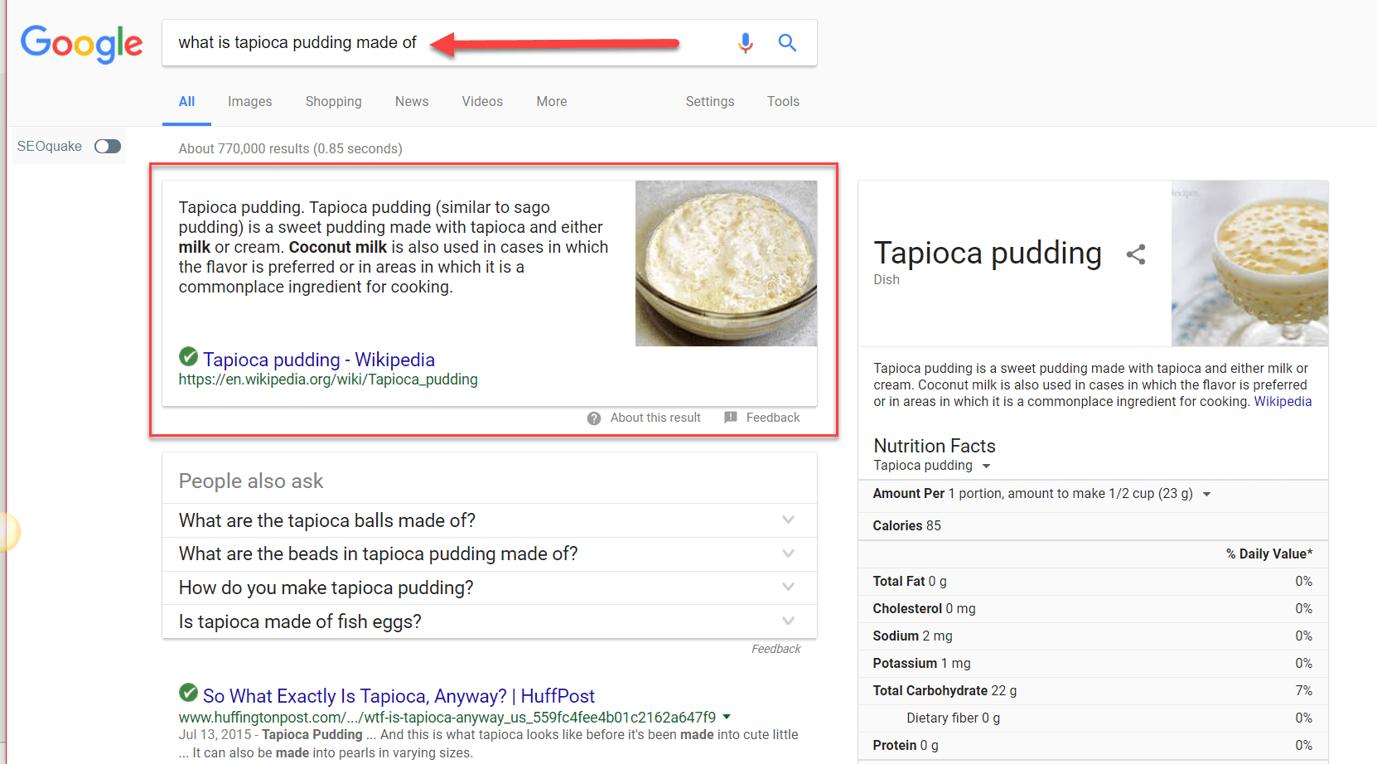Screen dimensions: 1377x764
Task: Open HuffPost URL dropdown arrow
Action: (x=727, y=717)
